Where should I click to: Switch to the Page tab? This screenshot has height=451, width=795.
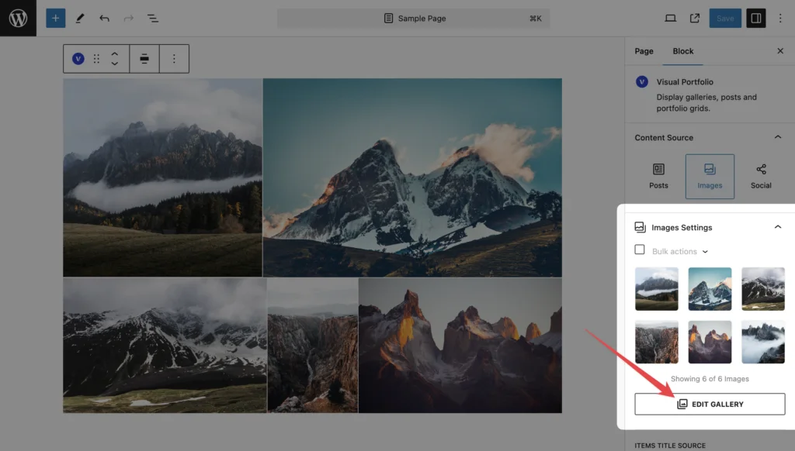coord(644,51)
